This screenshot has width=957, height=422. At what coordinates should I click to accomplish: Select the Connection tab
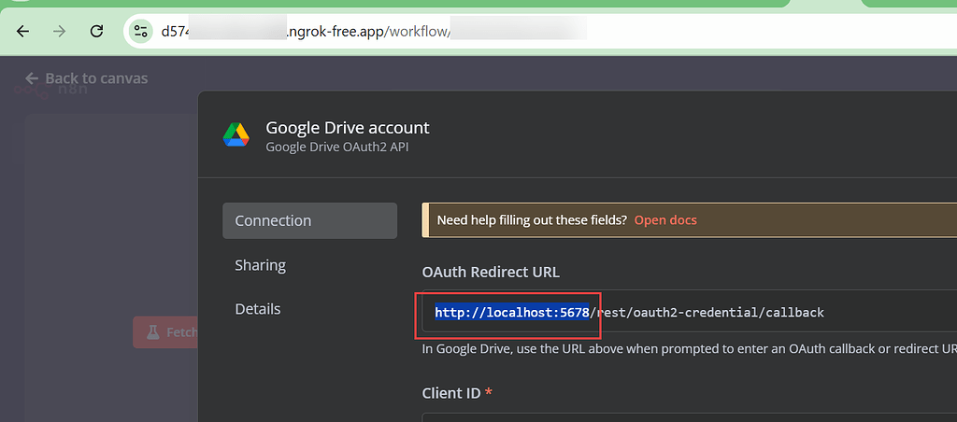(x=309, y=220)
